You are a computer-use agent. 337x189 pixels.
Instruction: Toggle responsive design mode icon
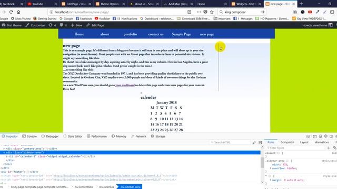(321, 136)
